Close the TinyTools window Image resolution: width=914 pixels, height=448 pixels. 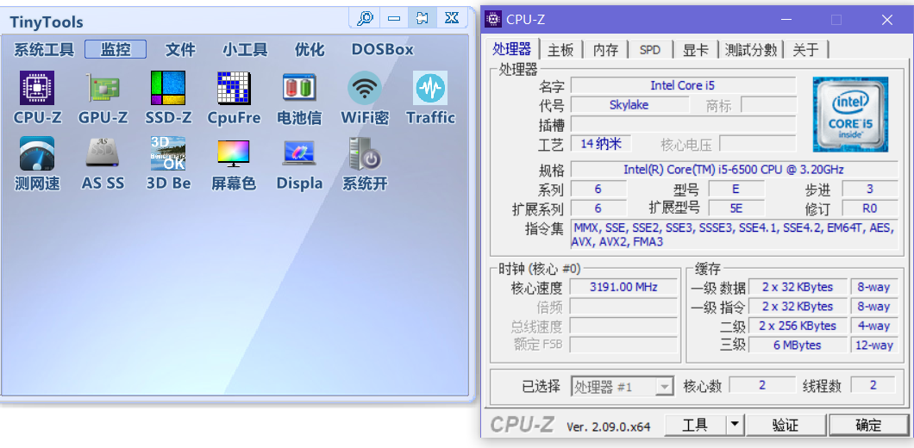pyautogui.click(x=451, y=18)
